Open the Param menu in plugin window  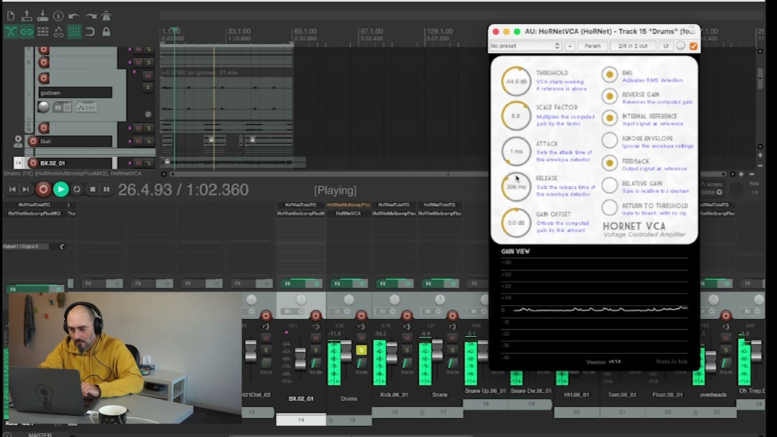pos(592,46)
